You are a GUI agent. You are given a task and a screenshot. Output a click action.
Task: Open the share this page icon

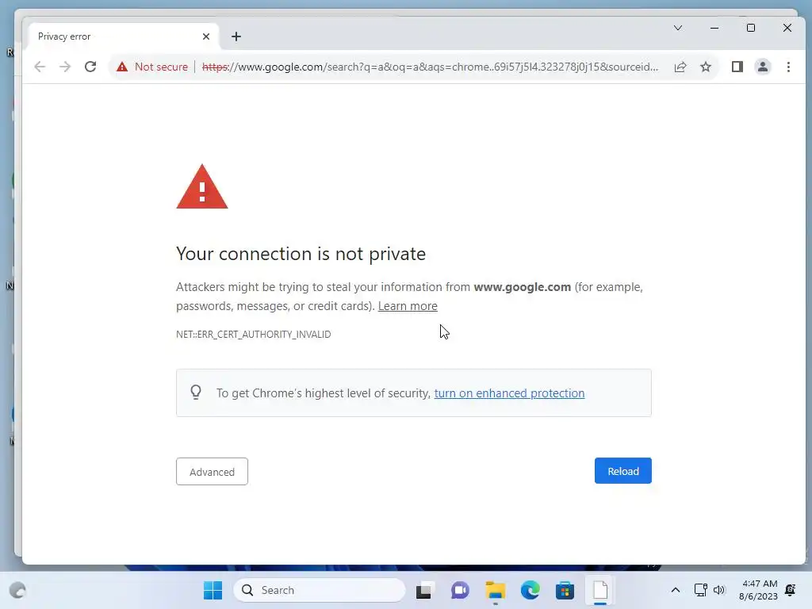[x=680, y=67]
